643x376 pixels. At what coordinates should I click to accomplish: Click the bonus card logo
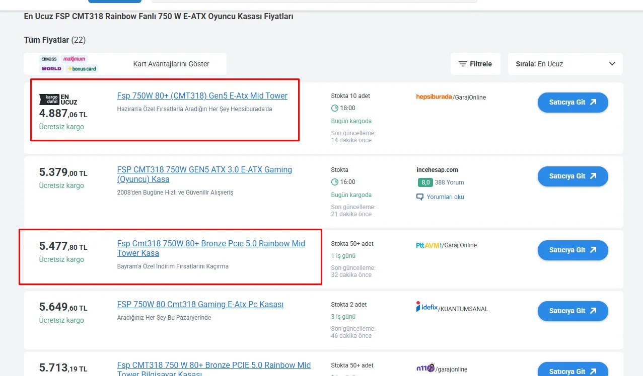click(x=82, y=68)
